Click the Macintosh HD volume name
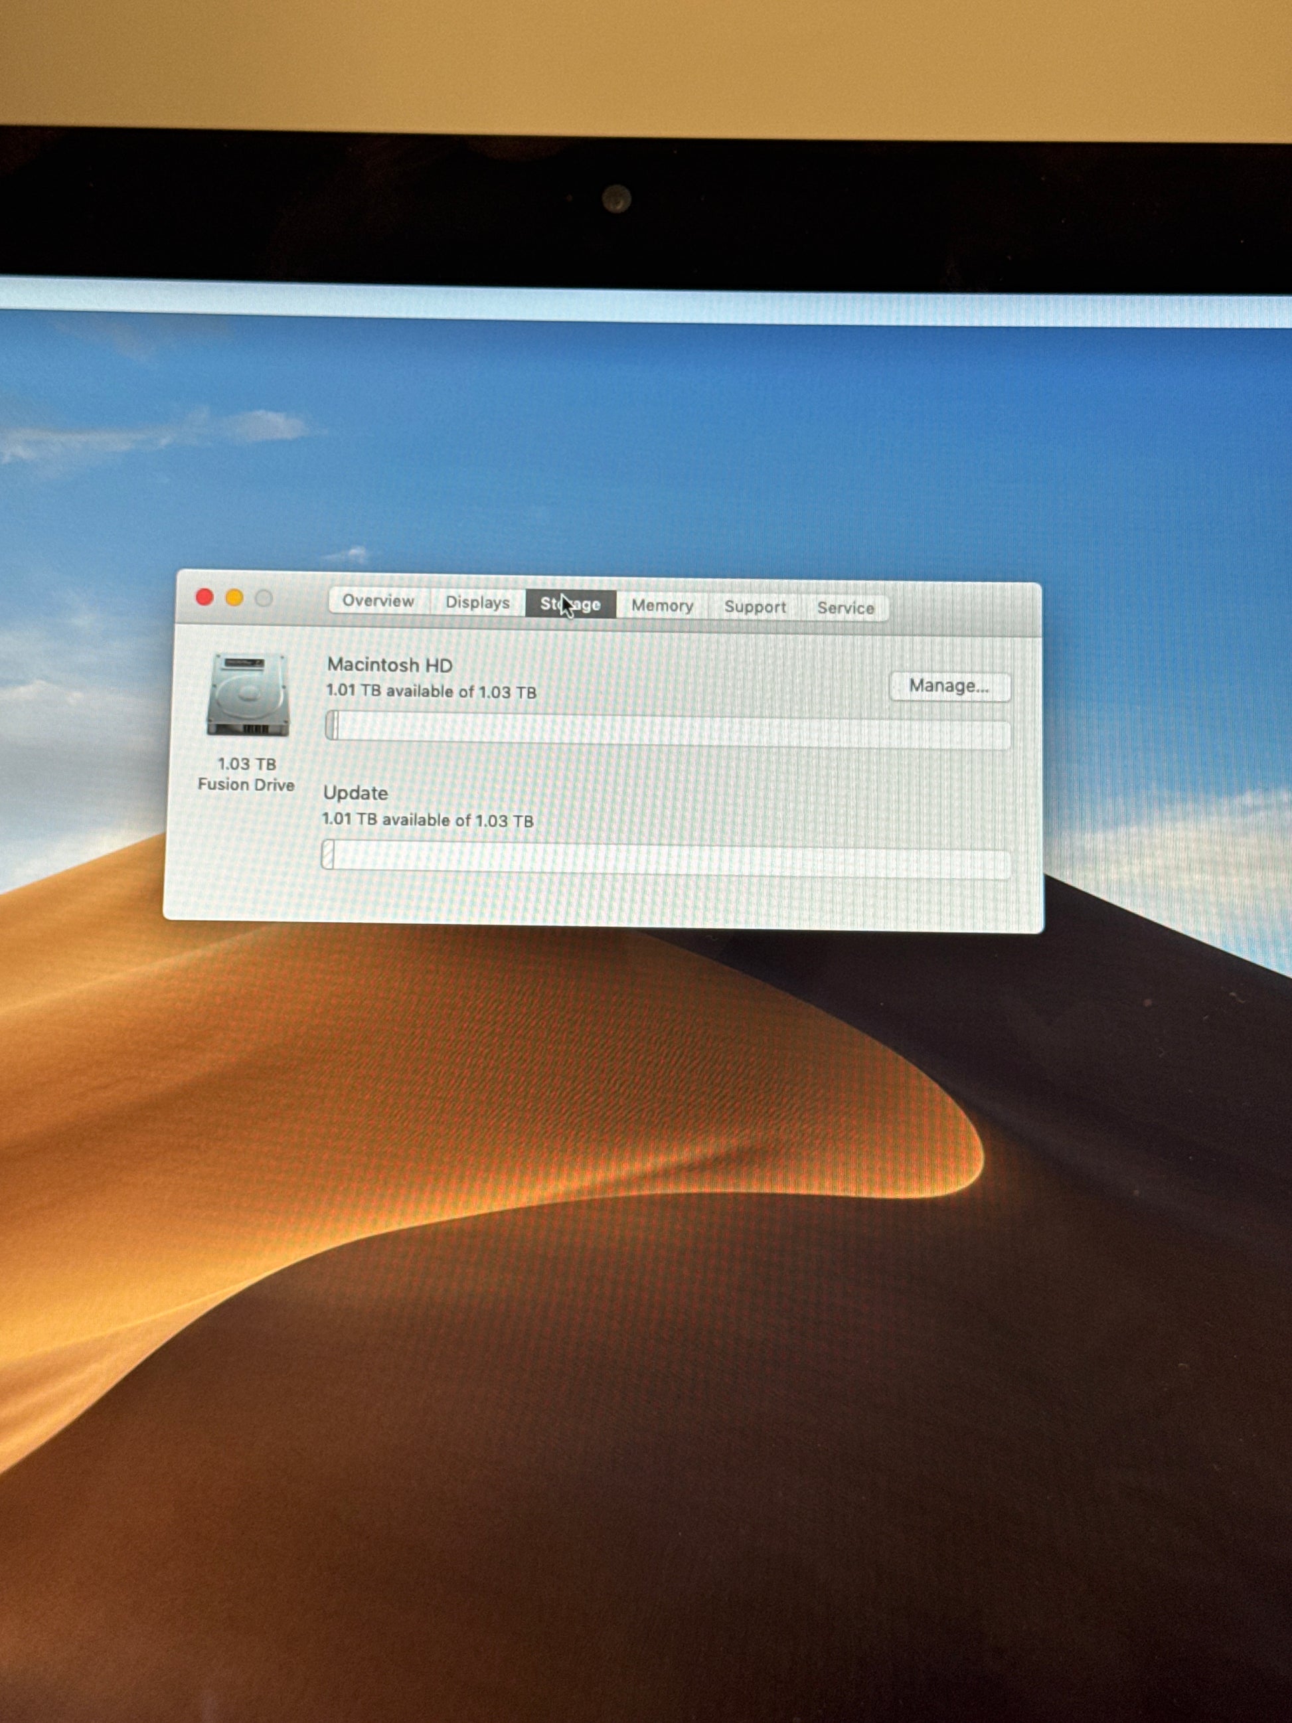The image size is (1292, 1723). (389, 665)
